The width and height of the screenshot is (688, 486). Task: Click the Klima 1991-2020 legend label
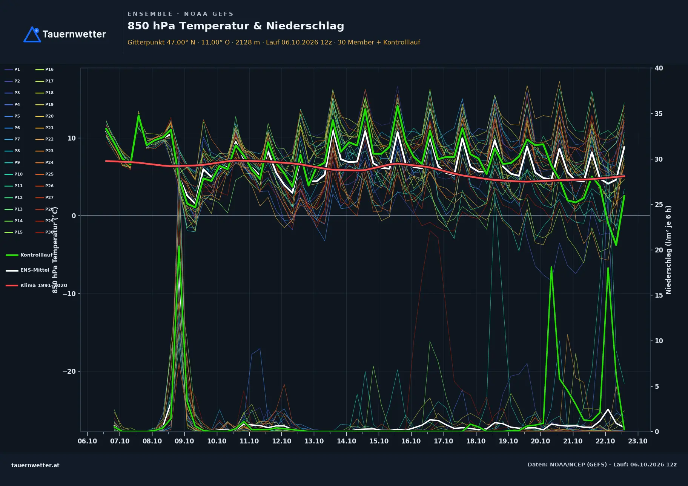pyautogui.click(x=44, y=286)
